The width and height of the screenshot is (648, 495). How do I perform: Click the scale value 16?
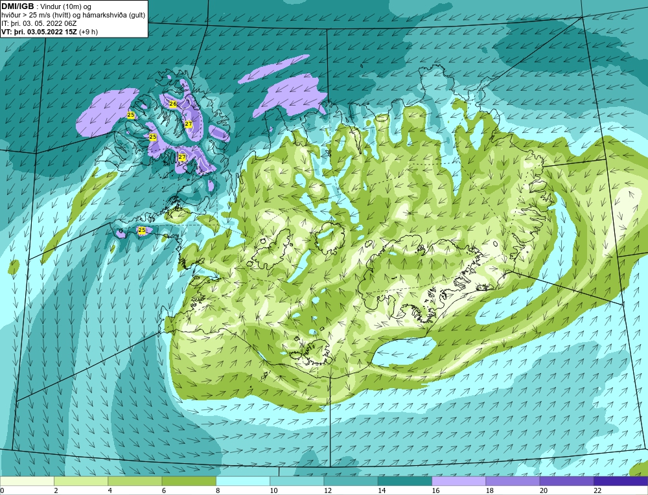point(435,490)
